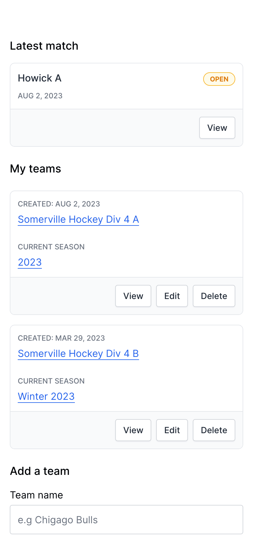Open the Winter 2023 season link
The height and width of the screenshot is (549, 253).
46,396
